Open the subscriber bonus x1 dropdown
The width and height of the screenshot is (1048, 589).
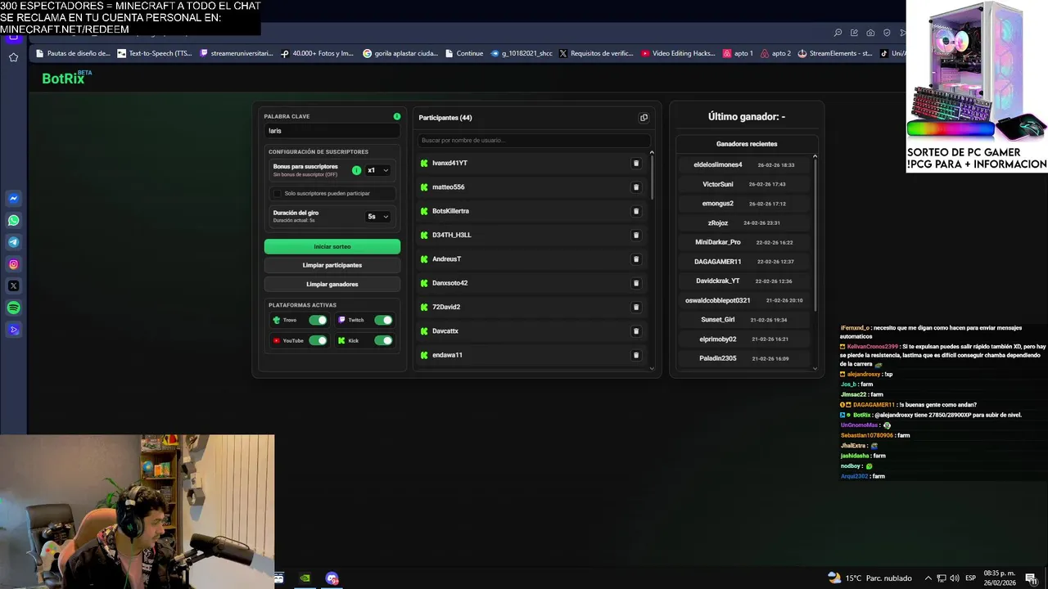[377, 170]
